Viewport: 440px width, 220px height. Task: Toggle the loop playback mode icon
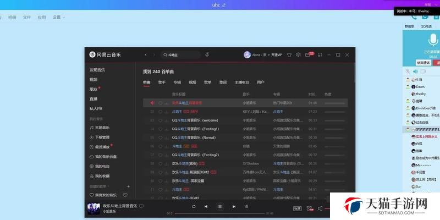(194, 207)
